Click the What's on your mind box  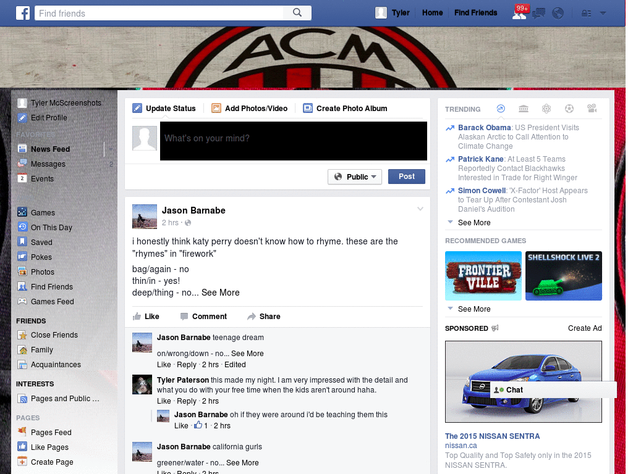[x=294, y=141]
